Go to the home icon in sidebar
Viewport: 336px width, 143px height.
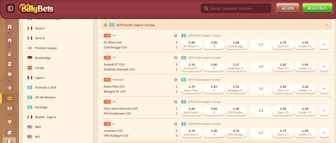point(10,40)
